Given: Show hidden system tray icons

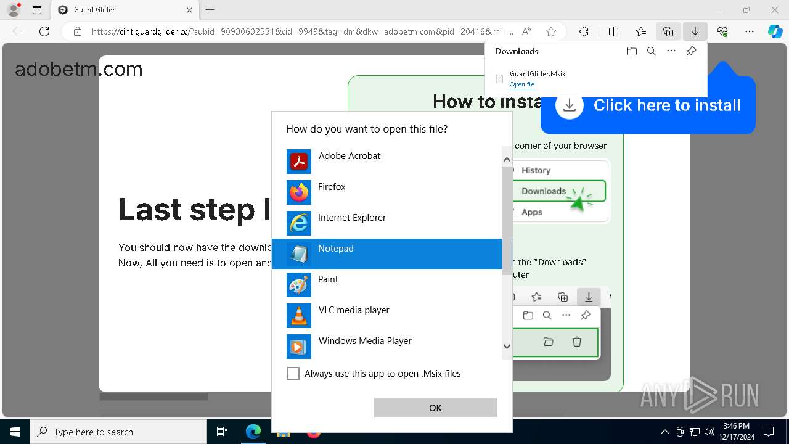Looking at the screenshot, I should pyautogui.click(x=664, y=432).
